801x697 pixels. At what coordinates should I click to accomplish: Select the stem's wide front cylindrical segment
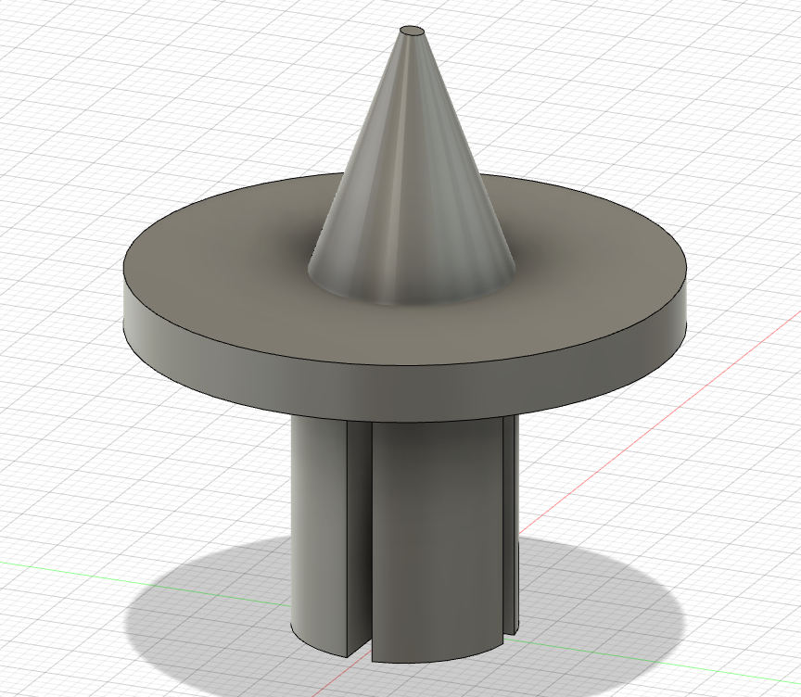[437, 541]
